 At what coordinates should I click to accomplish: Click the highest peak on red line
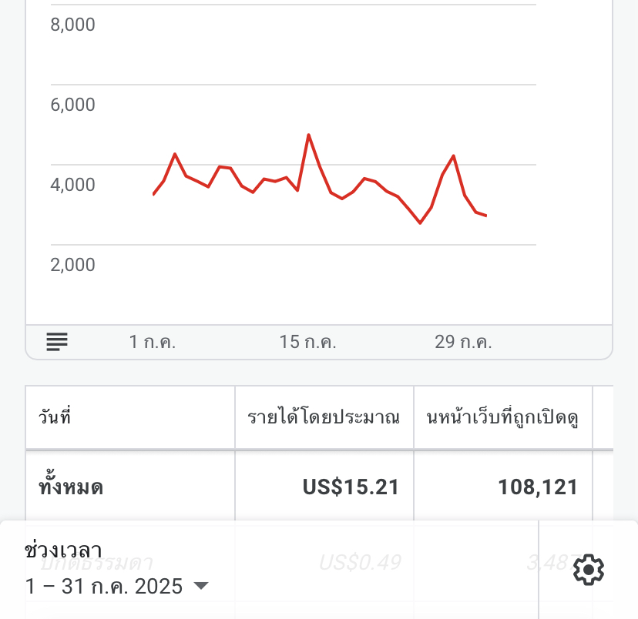click(308, 135)
